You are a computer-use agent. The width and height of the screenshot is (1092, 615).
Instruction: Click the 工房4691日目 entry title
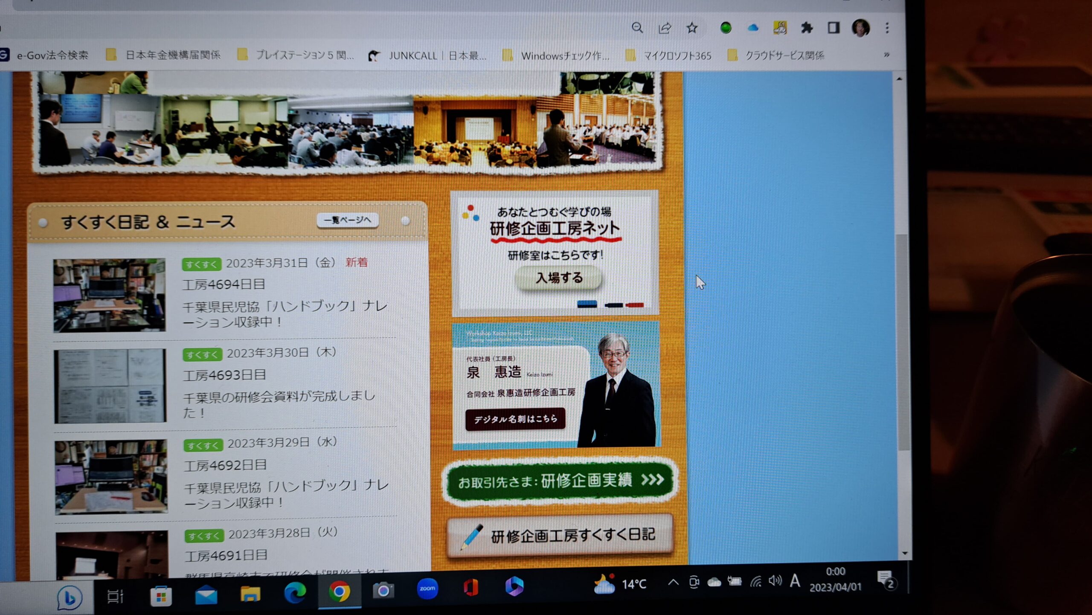point(227,556)
